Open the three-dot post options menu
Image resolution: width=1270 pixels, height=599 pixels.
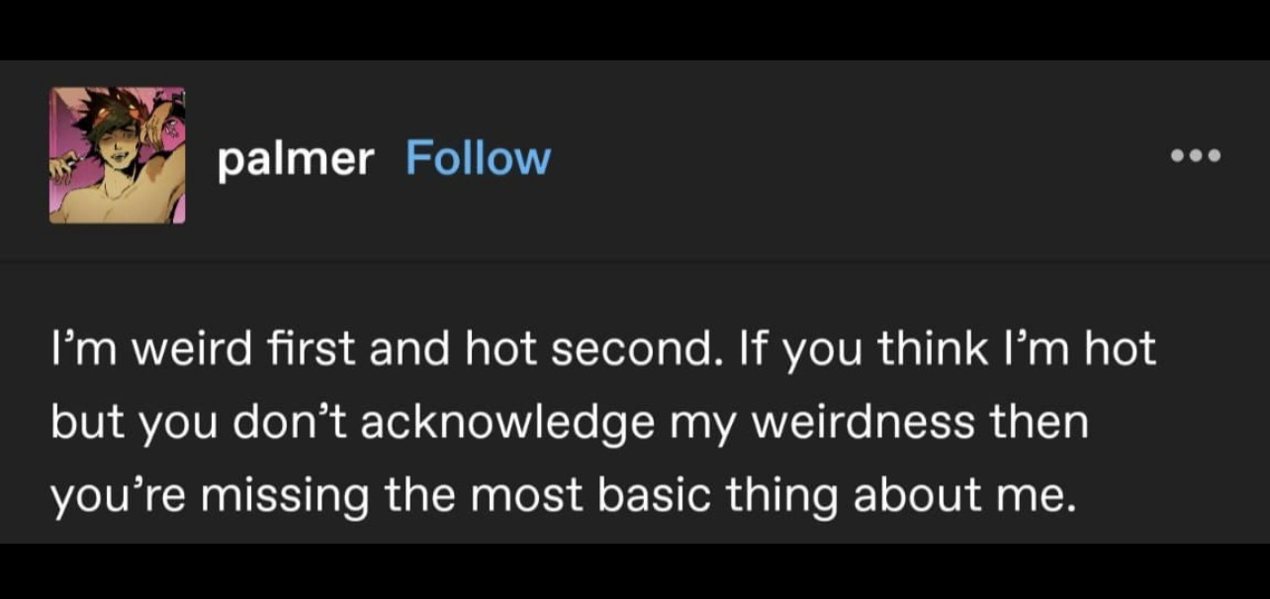(1195, 156)
